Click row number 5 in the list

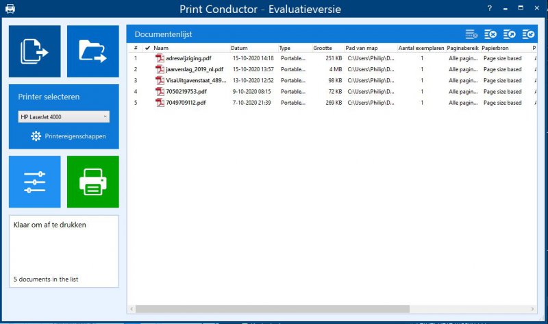pyautogui.click(x=136, y=103)
